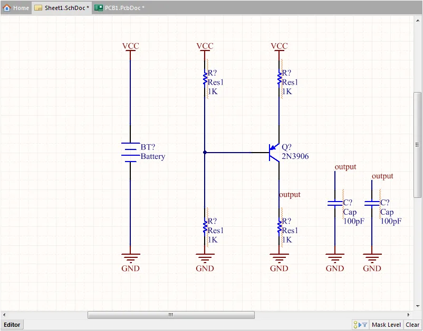Select the 2N3906 part label
This screenshot has width=423, height=331.
pos(295,156)
